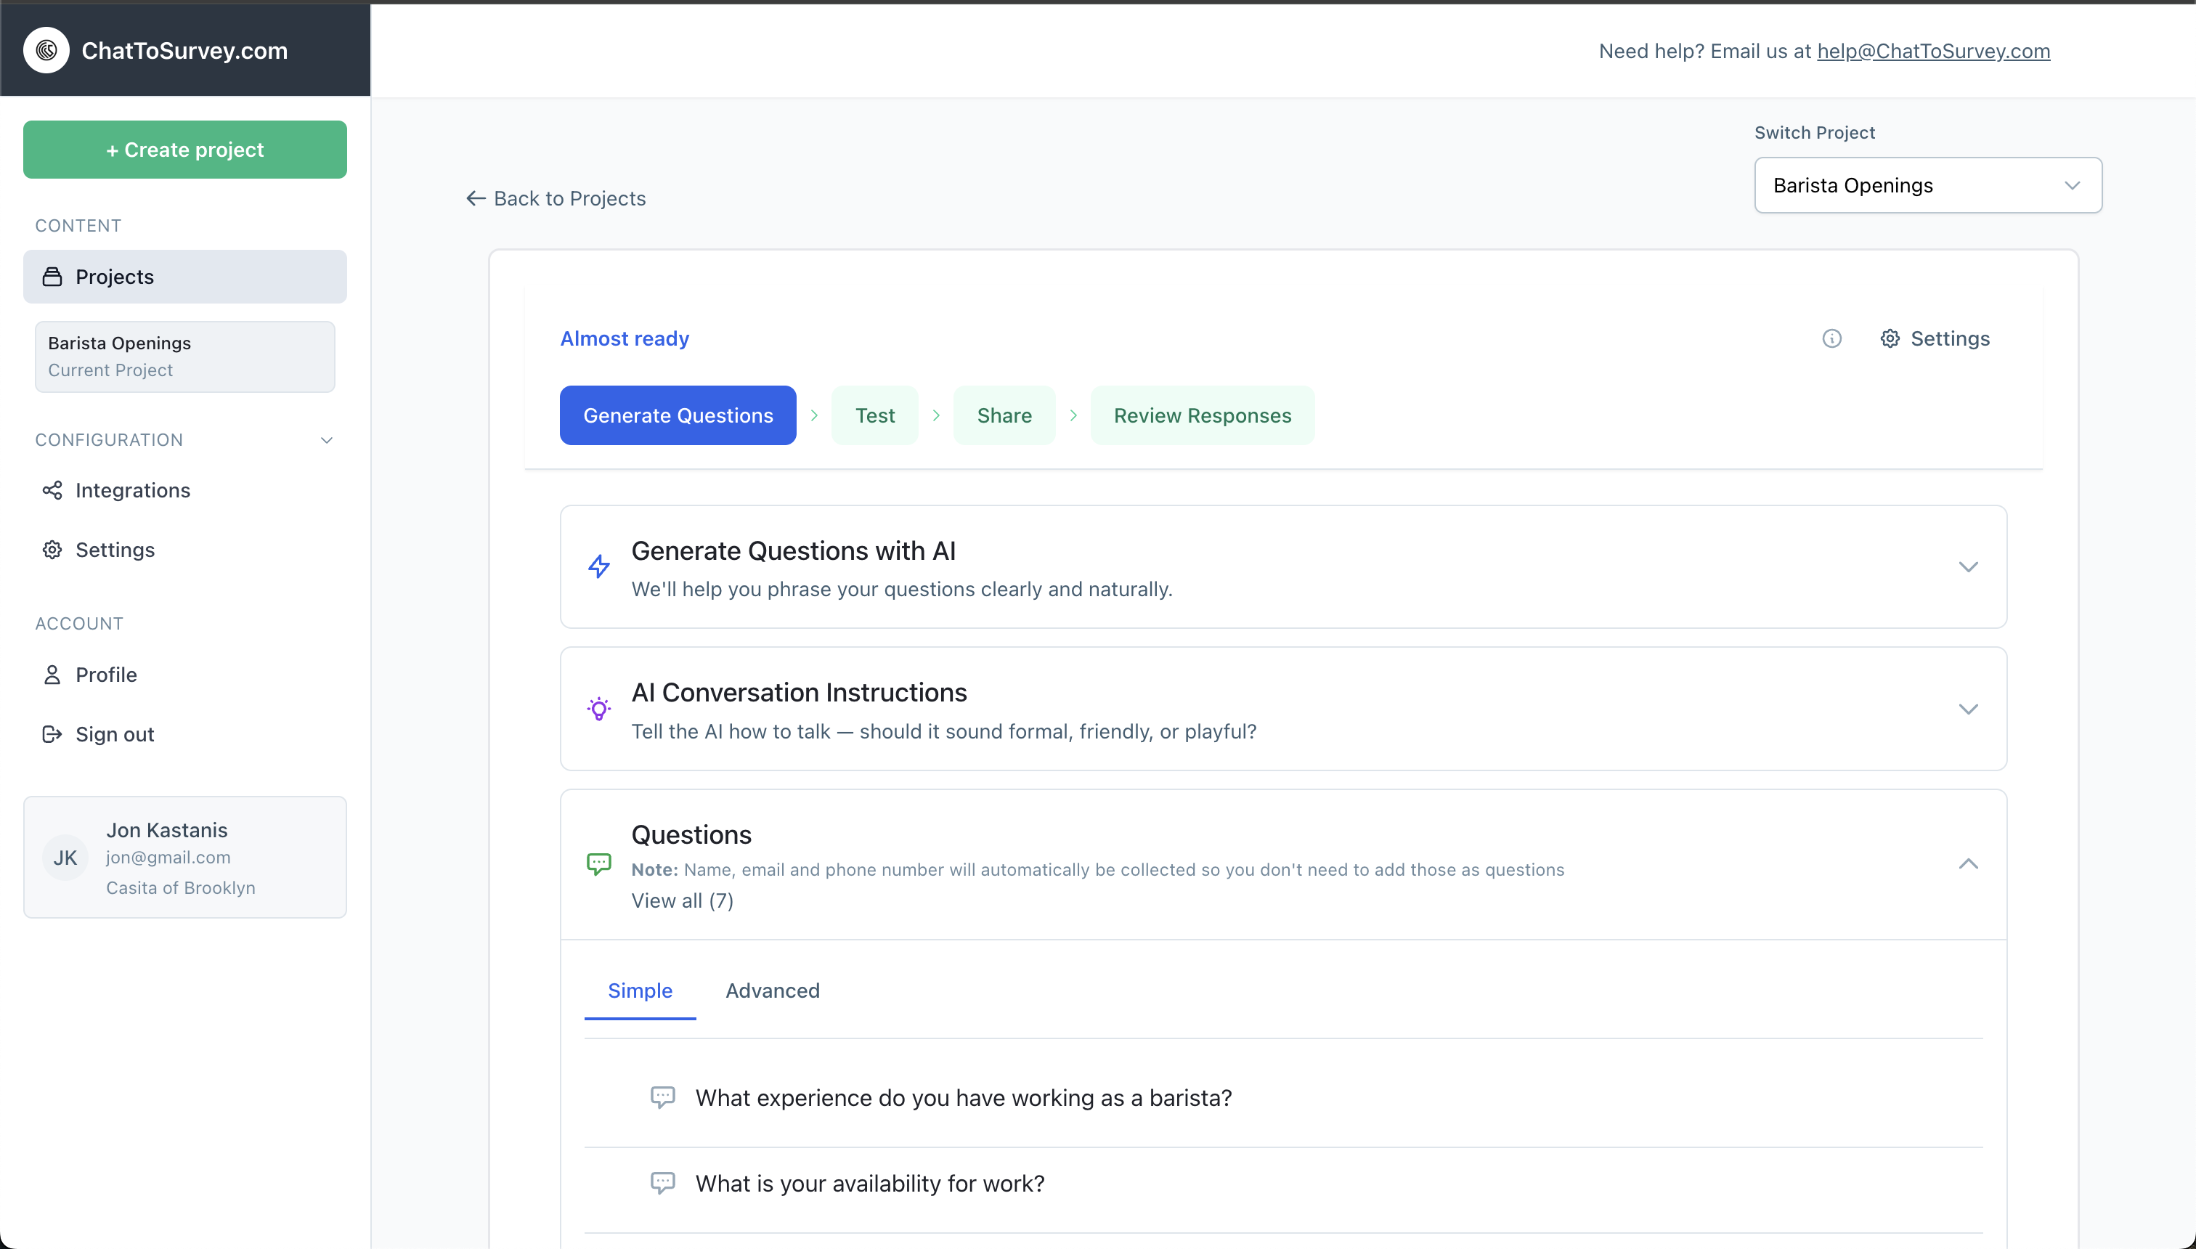Open sidebar Settings via the gear icon

click(52, 550)
